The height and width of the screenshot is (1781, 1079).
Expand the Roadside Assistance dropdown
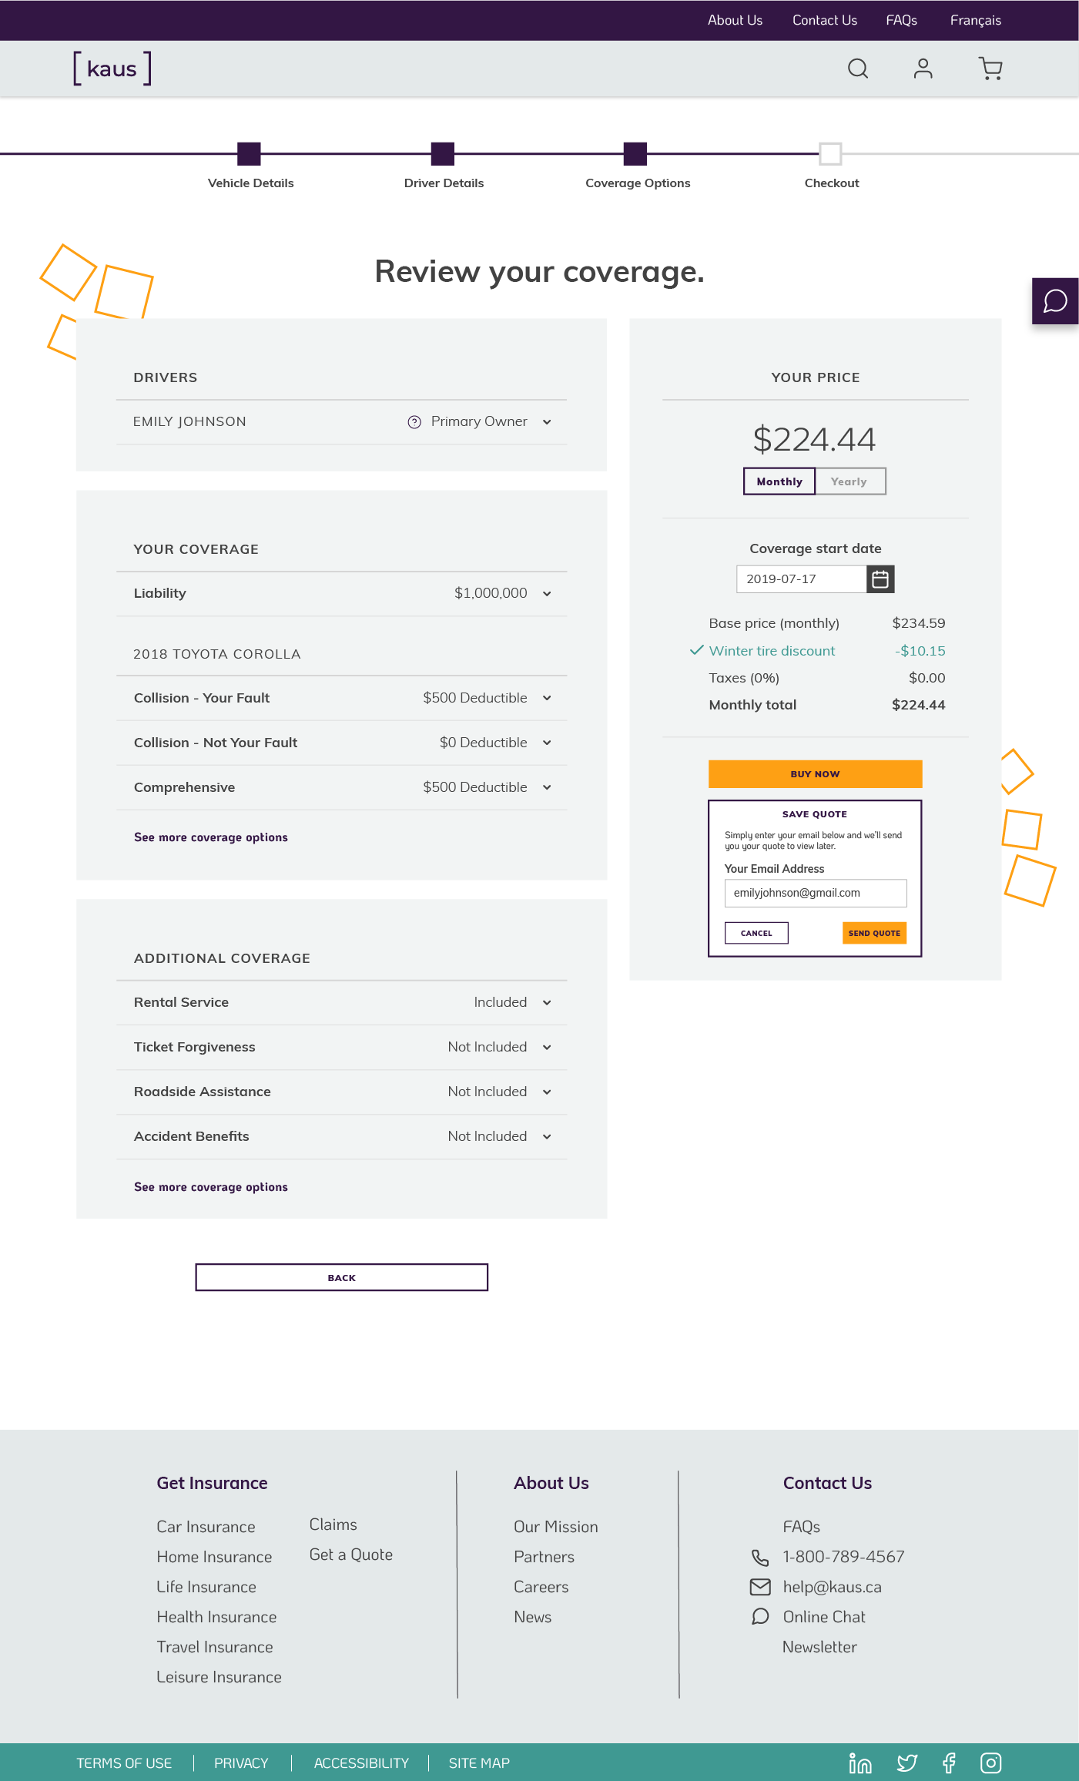click(x=547, y=1092)
